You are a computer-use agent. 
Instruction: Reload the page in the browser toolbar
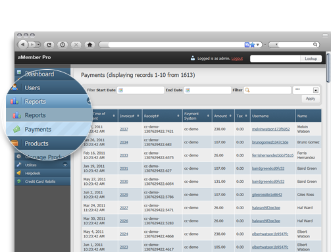[x=49, y=45]
